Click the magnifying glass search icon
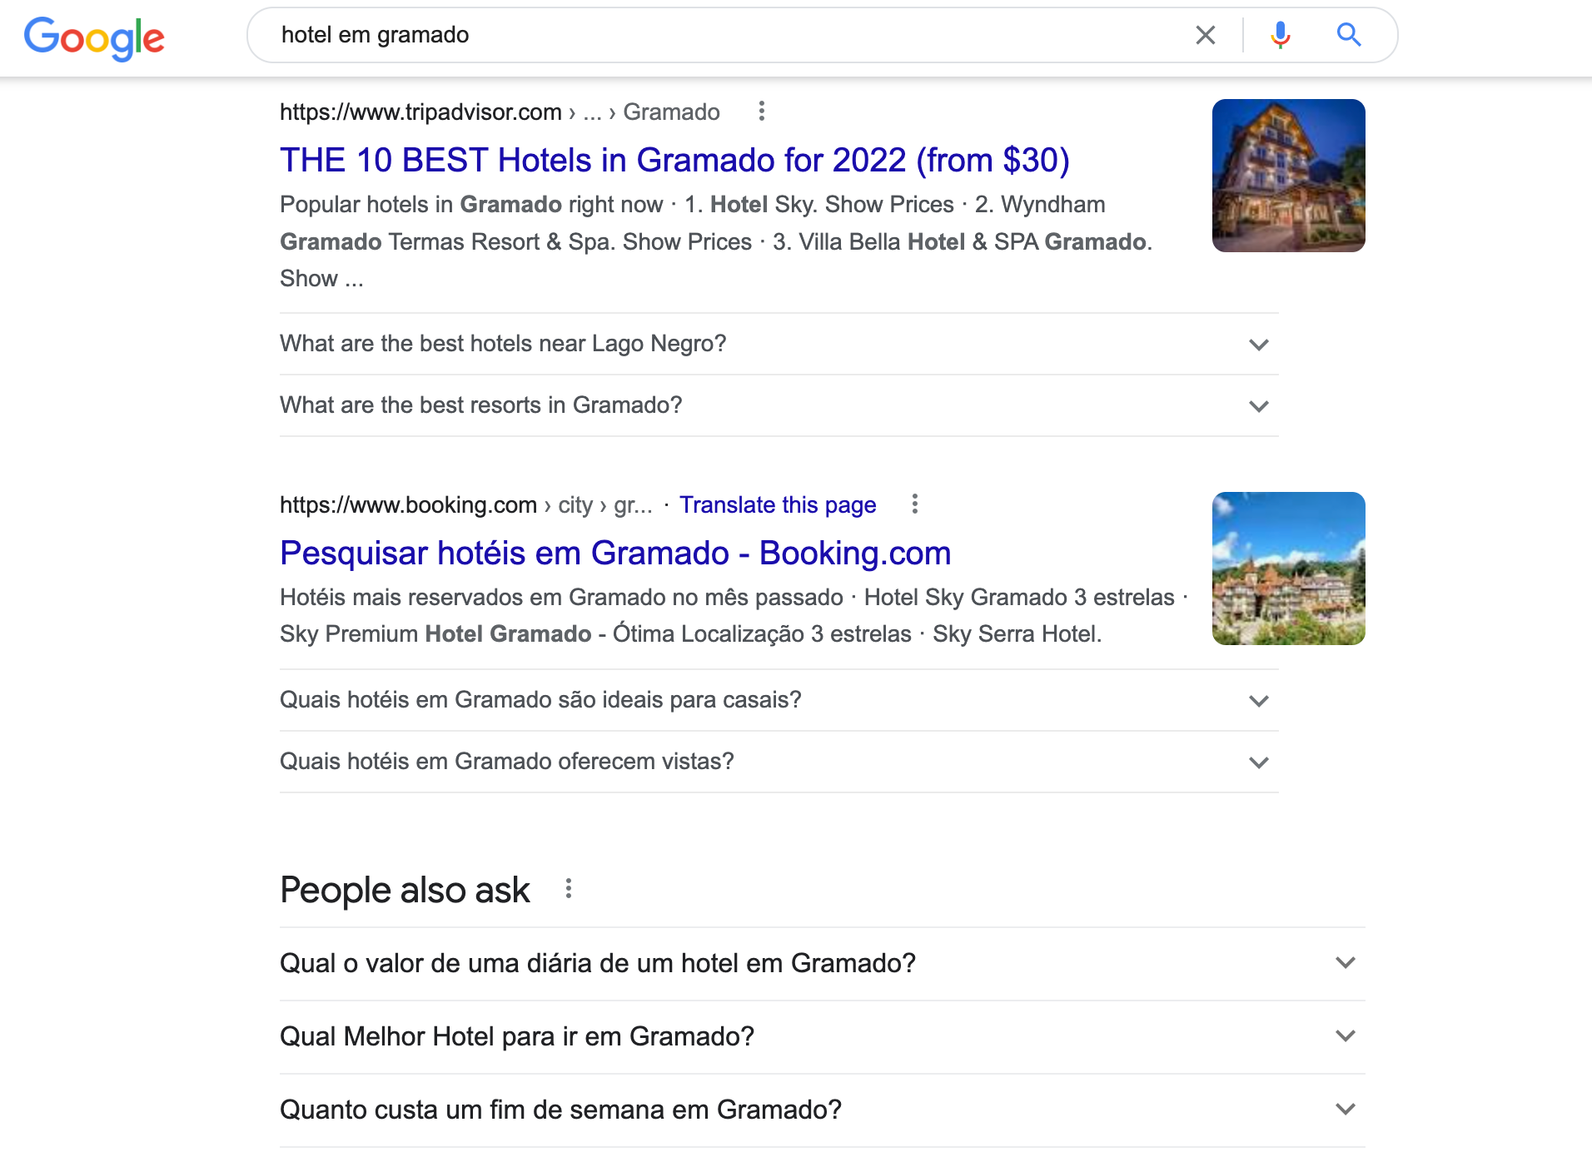 [1349, 35]
